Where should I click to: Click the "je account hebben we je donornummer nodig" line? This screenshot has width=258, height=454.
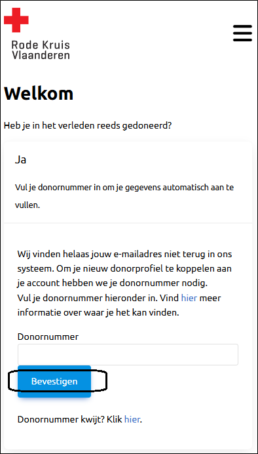coord(113,283)
